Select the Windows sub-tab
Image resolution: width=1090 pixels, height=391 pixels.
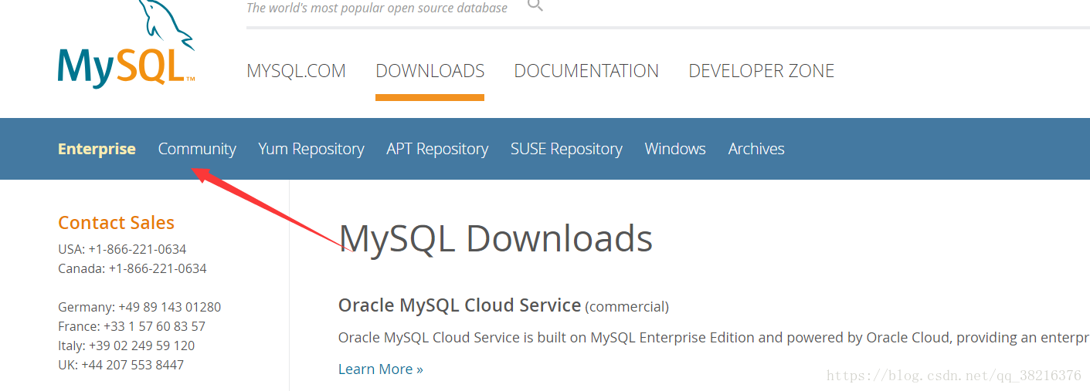(675, 149)
